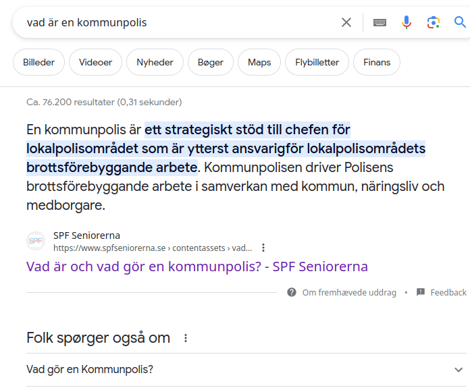Open 'Vad är och vad gör en kommunpolis?' link
This screenshot has height=392, width=470.
(x=197, y=266)
